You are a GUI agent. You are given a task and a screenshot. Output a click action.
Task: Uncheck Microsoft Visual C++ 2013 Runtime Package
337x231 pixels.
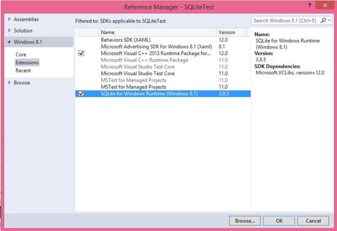(x=81, y=53)
